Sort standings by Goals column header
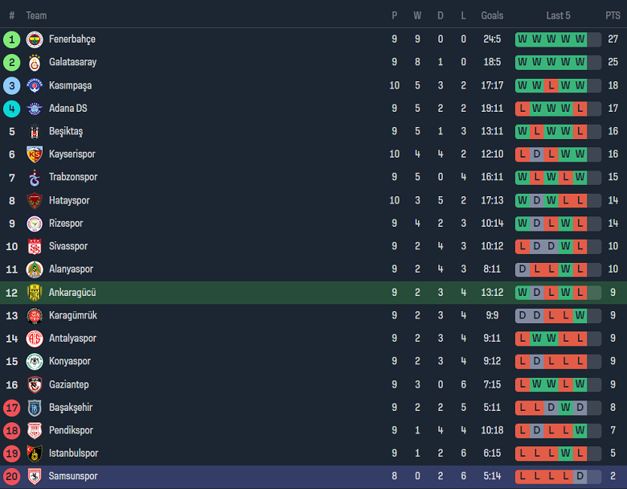Viewport: 627px width, 489px height. (x=492, y=15)
